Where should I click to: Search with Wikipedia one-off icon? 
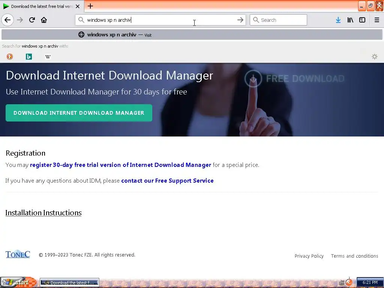(x=48, y=57)
